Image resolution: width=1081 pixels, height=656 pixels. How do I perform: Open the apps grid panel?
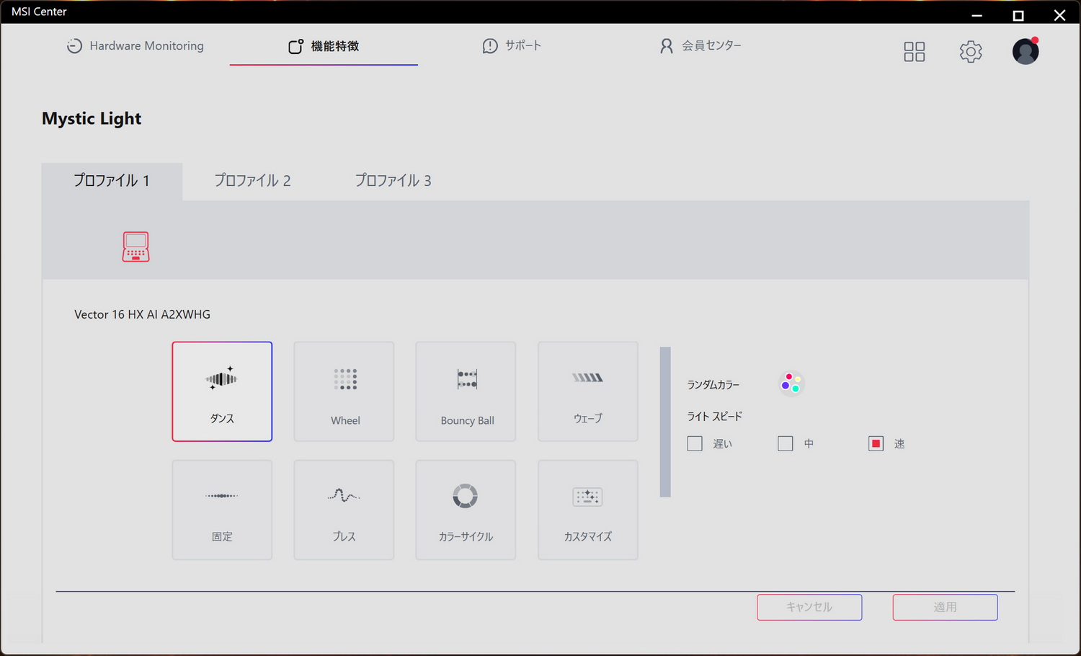(914, 51)
